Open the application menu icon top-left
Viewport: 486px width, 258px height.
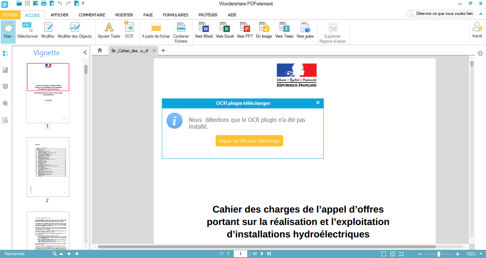pos(5,4)
